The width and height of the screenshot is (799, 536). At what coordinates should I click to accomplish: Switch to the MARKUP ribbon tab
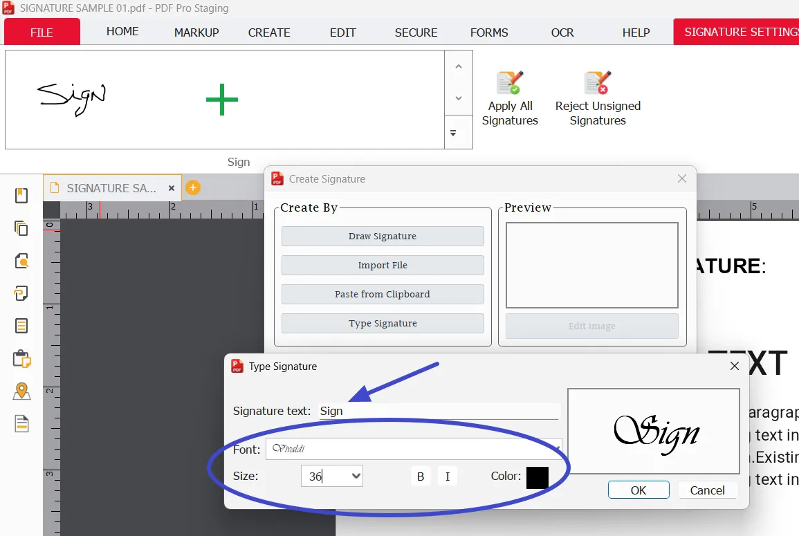click(196, 32)
